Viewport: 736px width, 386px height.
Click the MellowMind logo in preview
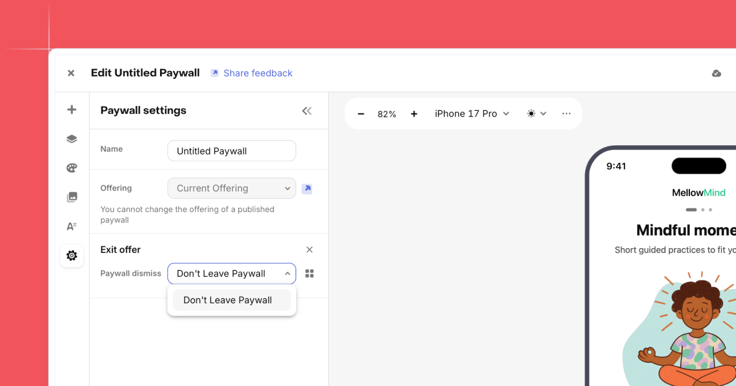pos(699,192)
